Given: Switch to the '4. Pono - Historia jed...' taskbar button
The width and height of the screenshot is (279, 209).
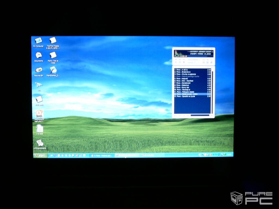Looking at the screenshot, I should (102, 155).
